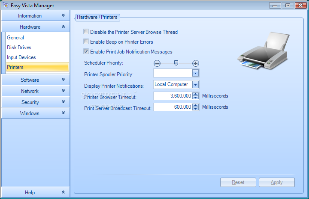Open the Help section at bottom
Screen dimensions: 309x199
pos(36,192)
